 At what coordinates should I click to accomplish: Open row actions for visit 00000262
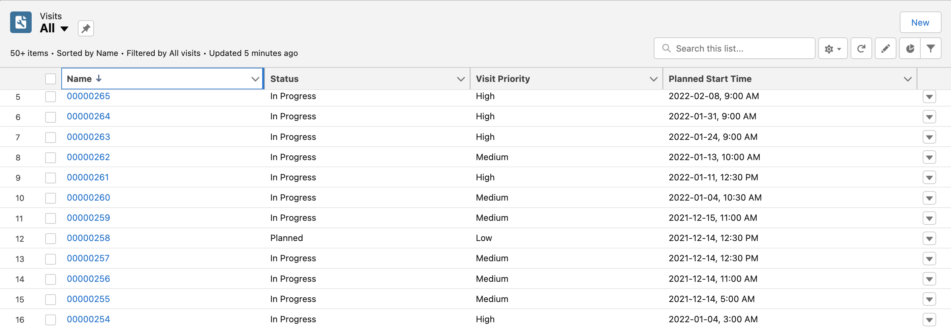coord(929,157)
